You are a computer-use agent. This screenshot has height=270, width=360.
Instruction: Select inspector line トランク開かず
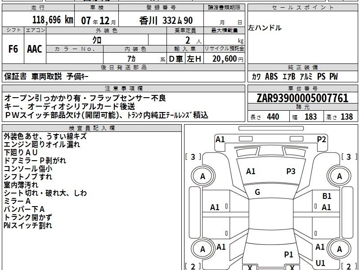tap(28, 217)
